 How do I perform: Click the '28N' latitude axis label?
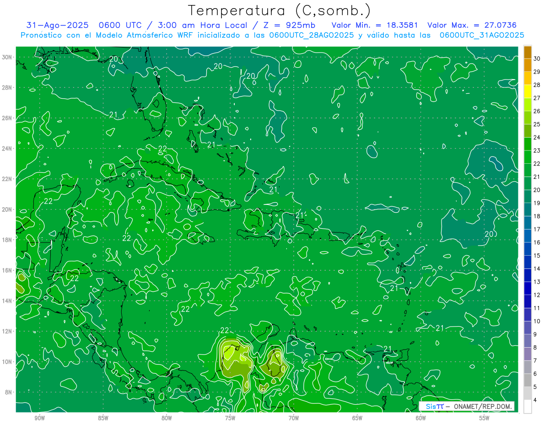pyautogui.click(x=8, y=87)
